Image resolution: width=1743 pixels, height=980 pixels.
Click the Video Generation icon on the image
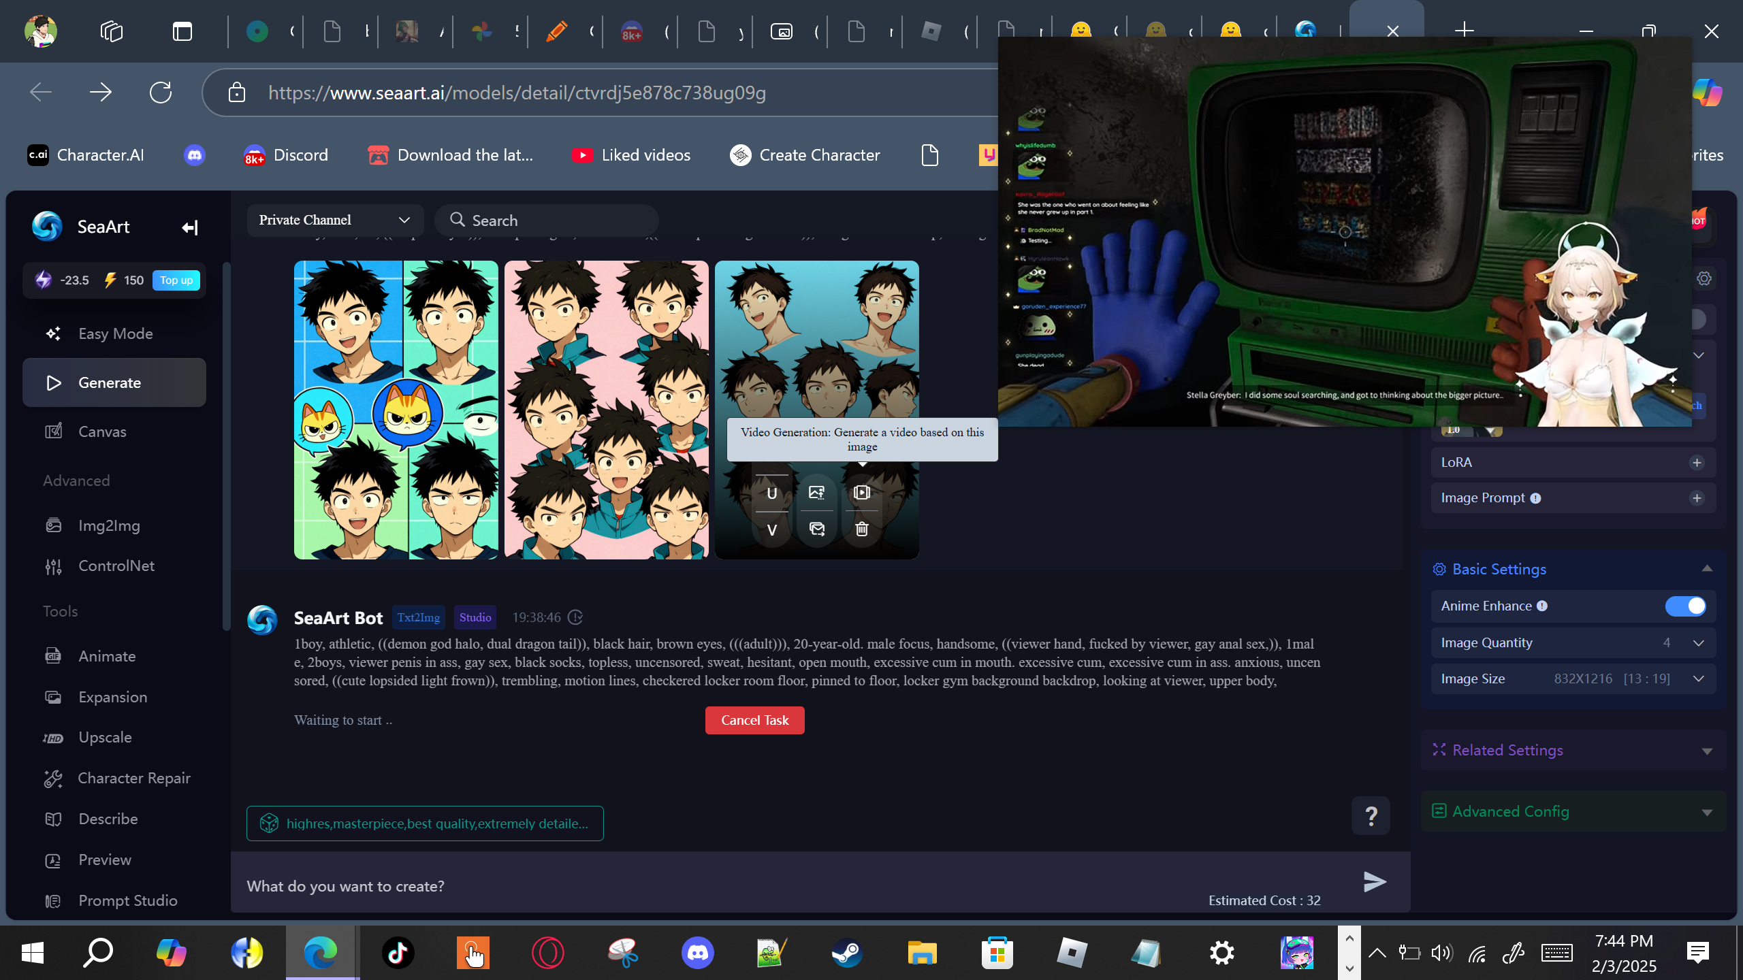862,492
